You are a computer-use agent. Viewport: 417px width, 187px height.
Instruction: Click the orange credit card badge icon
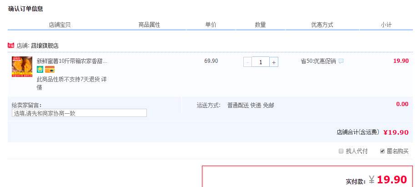pyautogui.click(x=50, y=70)
